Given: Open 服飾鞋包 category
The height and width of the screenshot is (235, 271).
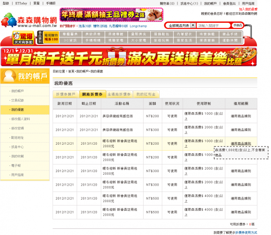Looking at the screenshot, I should pos(161,34).
